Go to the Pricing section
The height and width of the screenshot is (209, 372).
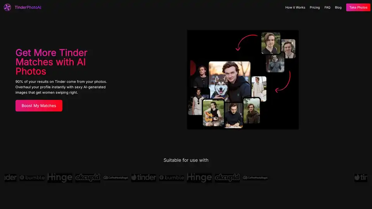coord(315,7)
